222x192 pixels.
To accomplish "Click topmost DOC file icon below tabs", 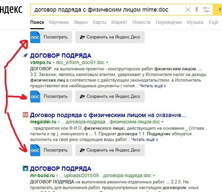I will 35,37.
